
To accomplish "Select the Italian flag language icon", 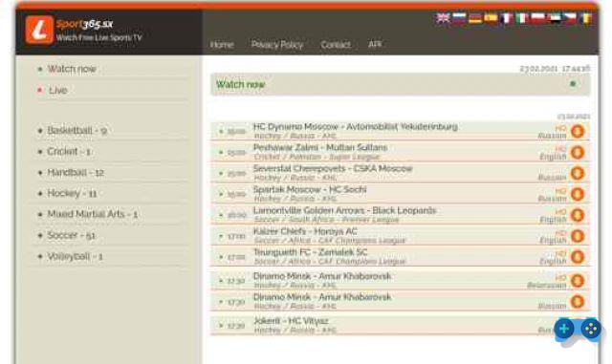I will pyautogui.click(x=522, y=18).
